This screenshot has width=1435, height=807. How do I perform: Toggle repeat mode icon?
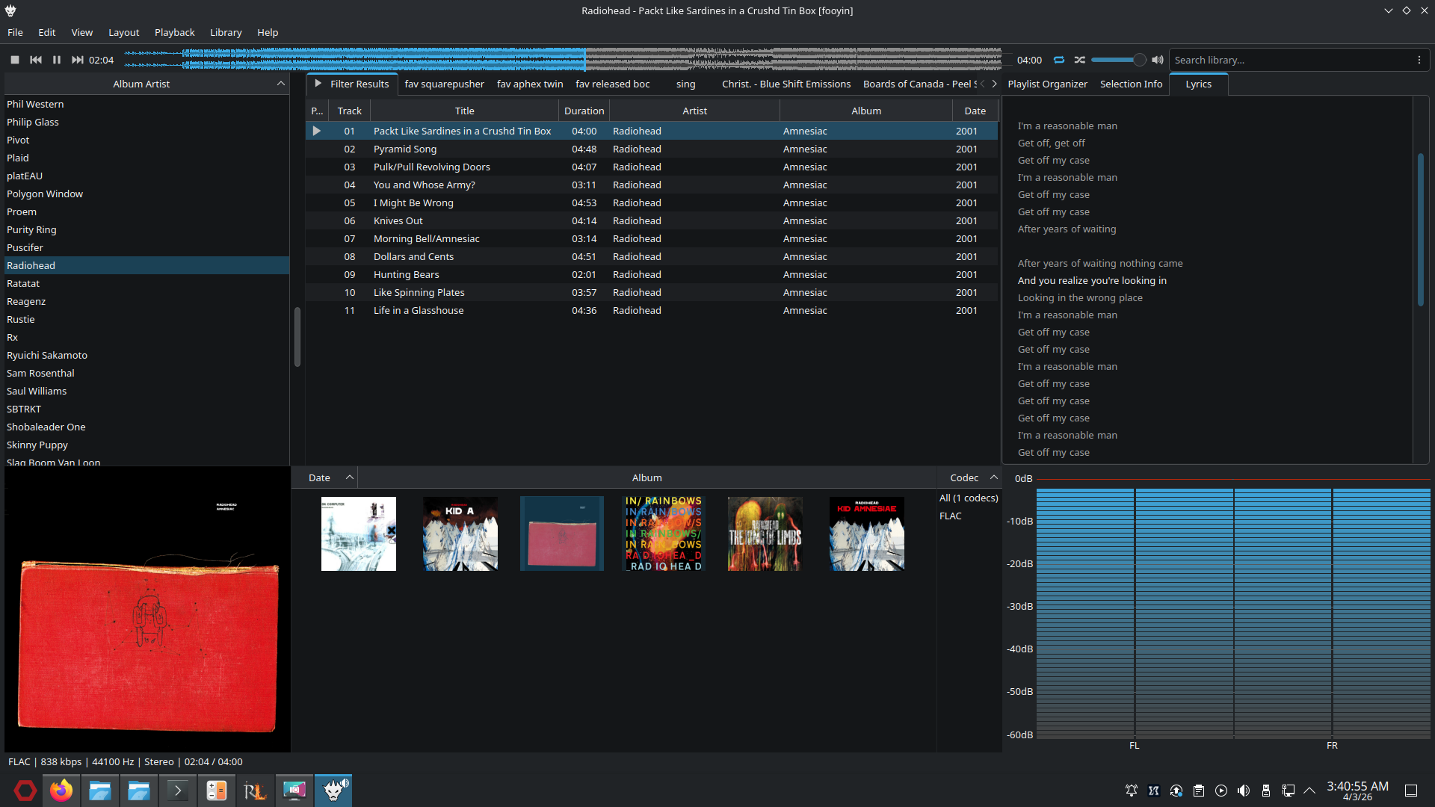point(1059,60)
